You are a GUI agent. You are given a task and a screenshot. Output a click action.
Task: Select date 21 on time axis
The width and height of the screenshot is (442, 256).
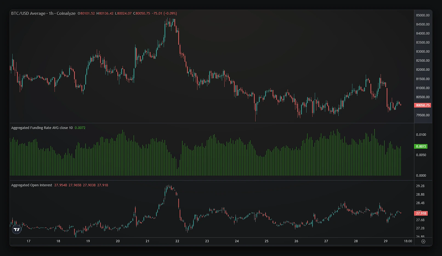coord(148,241)
